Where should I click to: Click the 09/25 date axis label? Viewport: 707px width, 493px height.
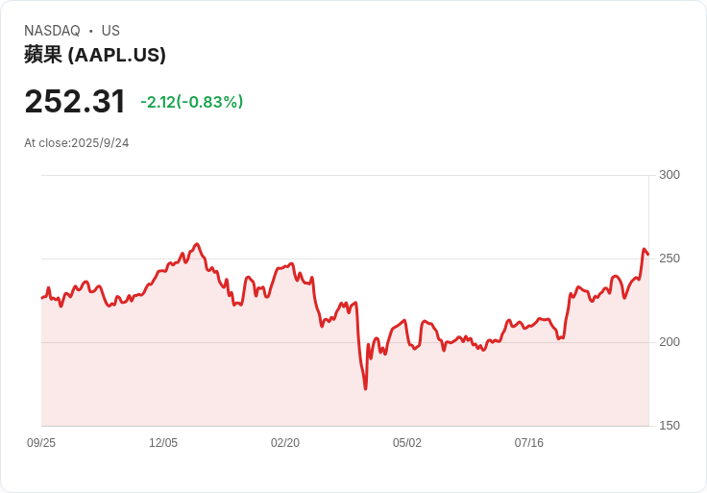(41, 443)
